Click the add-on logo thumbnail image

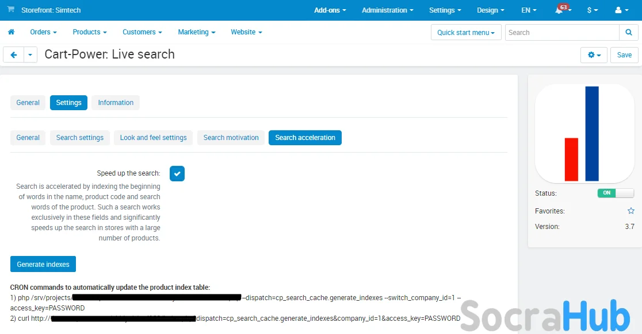point(584,134)
